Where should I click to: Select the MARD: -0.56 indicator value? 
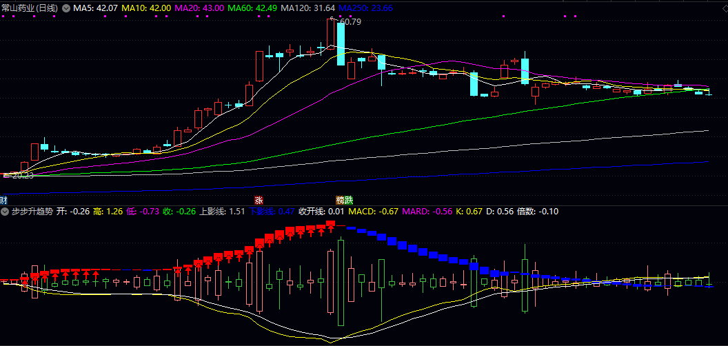click(x=427, y=212)
